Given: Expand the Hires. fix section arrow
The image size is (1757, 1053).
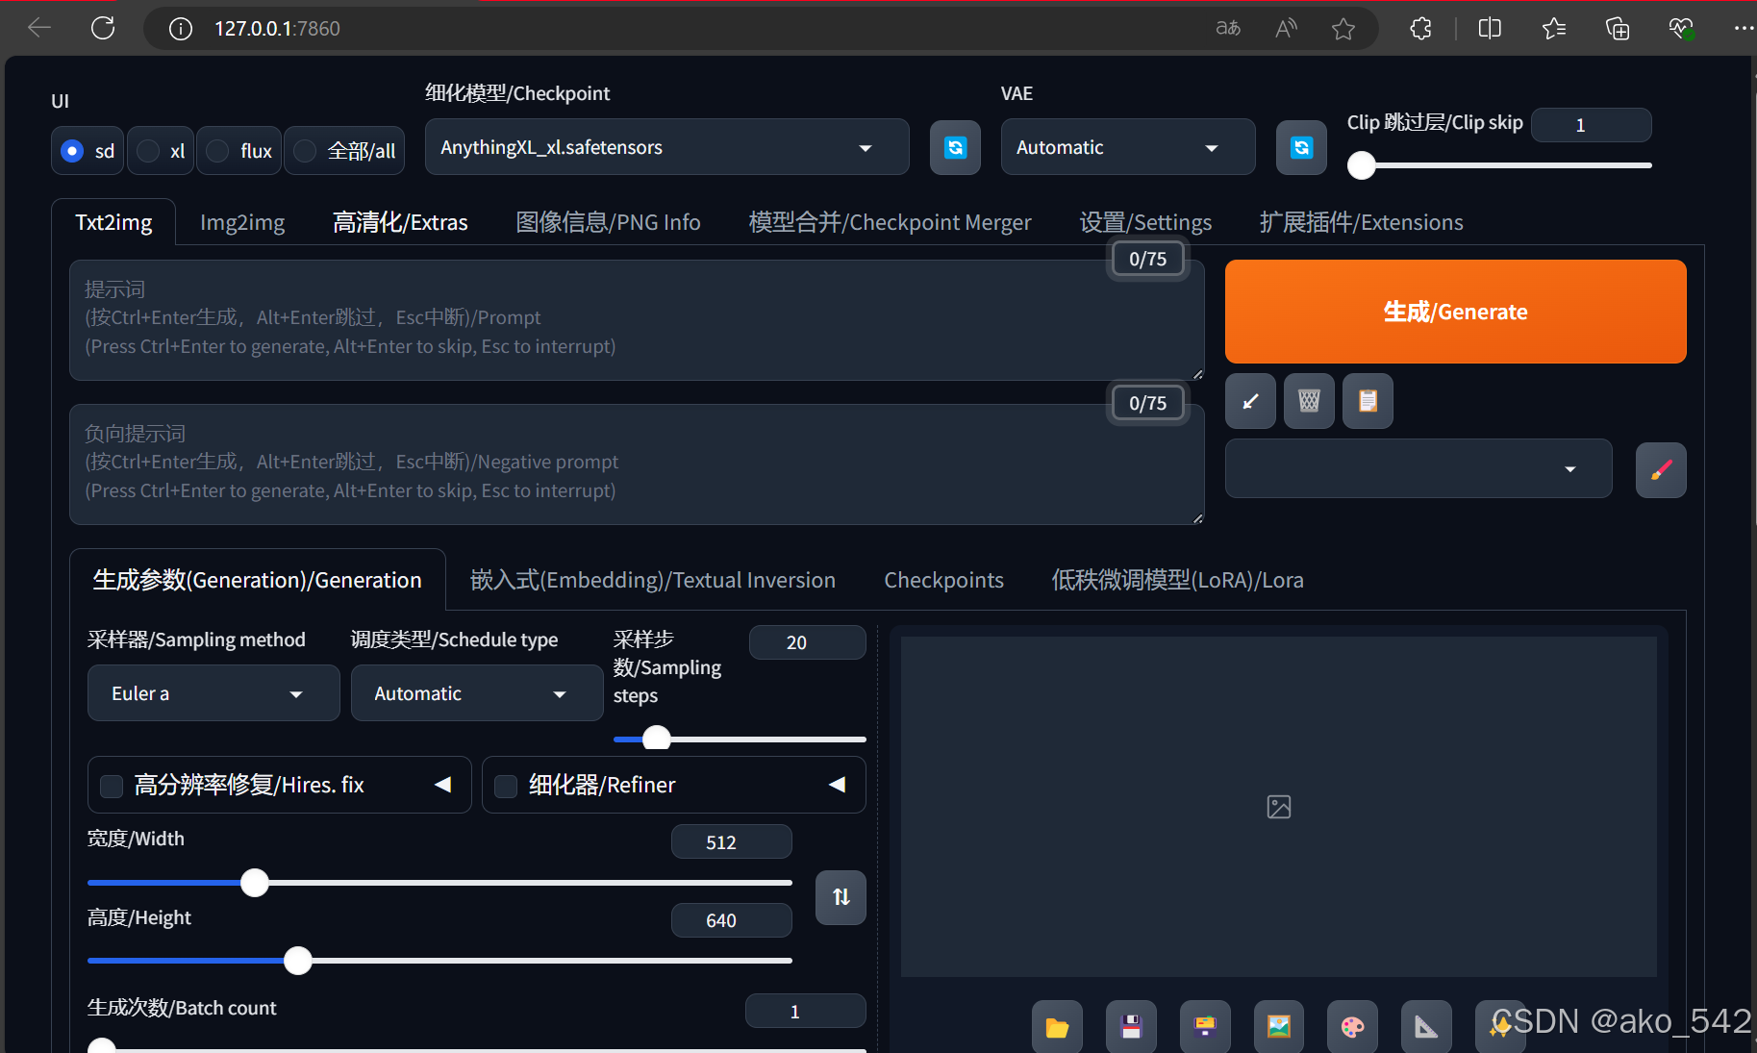Looking at the screenshot, I should (442, 785).
